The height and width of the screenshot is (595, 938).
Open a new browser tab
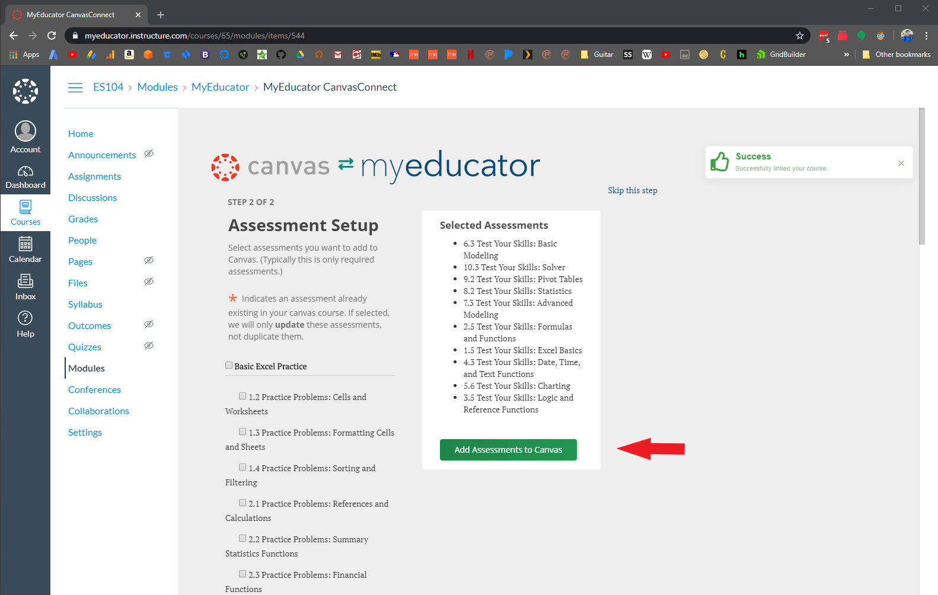[x=161, y=15]
